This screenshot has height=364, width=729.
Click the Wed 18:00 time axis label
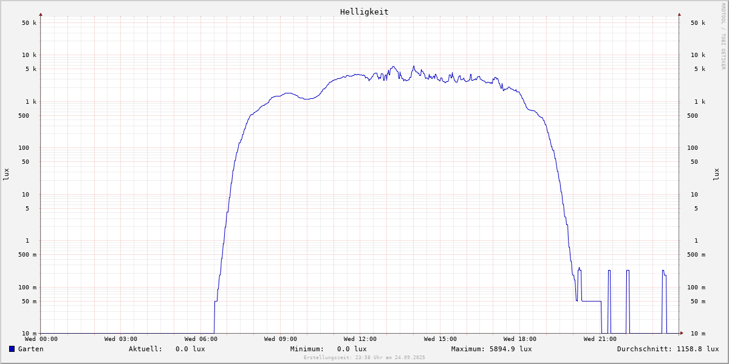[x=520, y=339]
